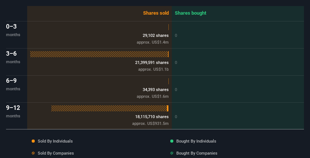The image size is (310, 158).
Task: Click the Sold By Individuals legend label
Action: 55,141
